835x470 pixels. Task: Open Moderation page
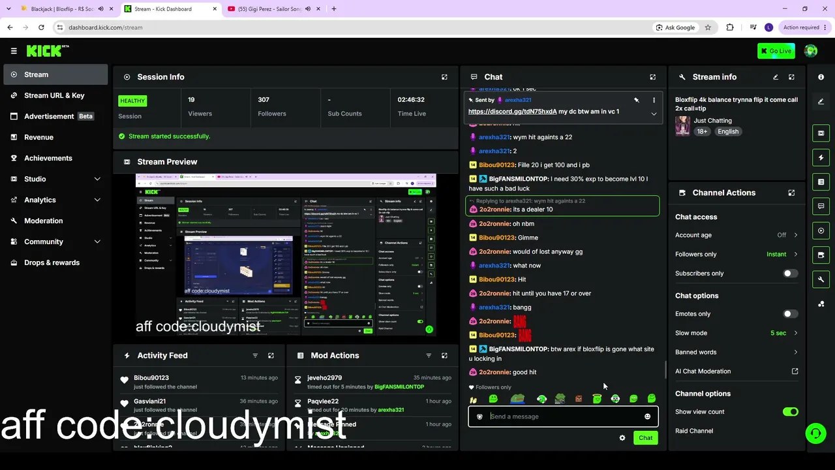[55, 221]
